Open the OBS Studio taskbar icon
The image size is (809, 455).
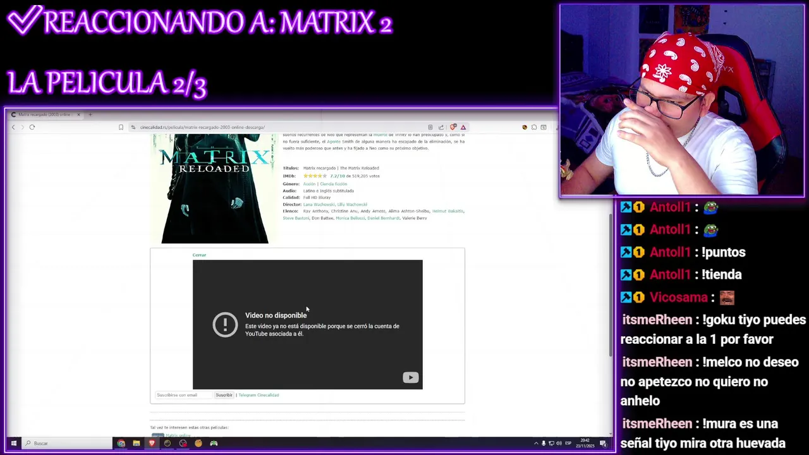point(167,443)
